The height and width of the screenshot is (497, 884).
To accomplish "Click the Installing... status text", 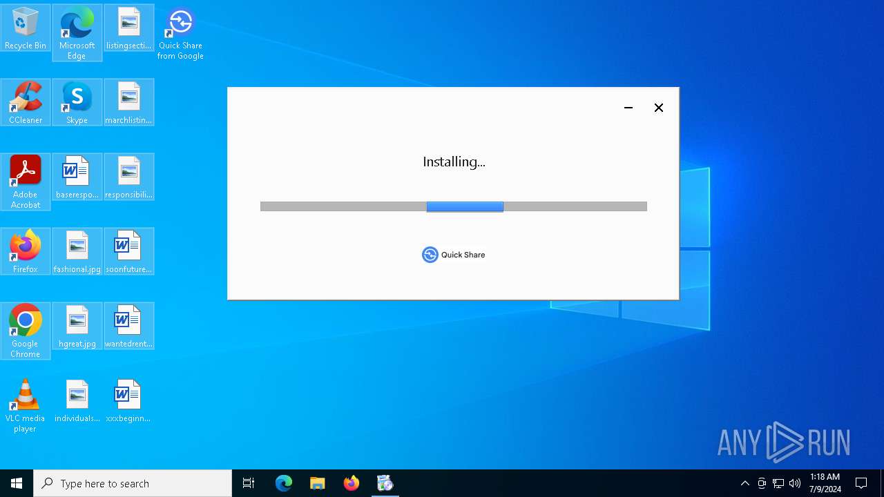I will 454,162.
